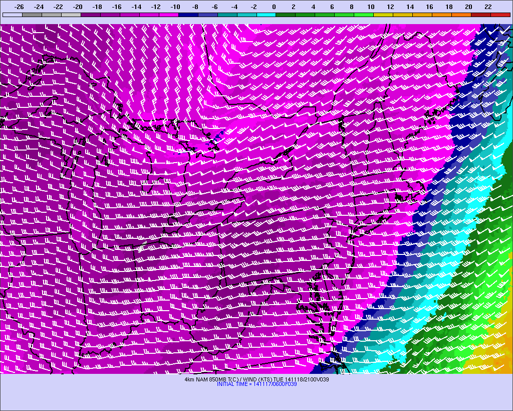Click the red swatch at legend's right end
The image size is (513, 411).
[500, 15]
